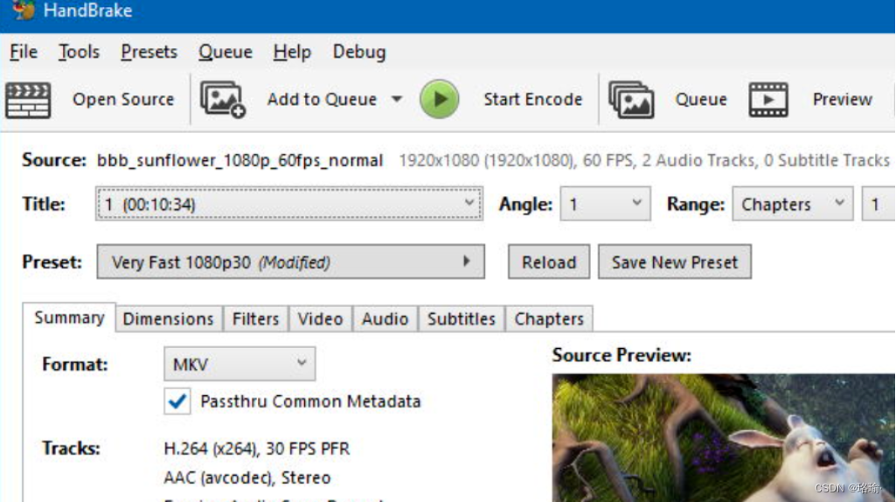Image resolution: width=896 pixels, height=502 pixels.
Task: Click the Reload preset button
Action: pos(549,261)
